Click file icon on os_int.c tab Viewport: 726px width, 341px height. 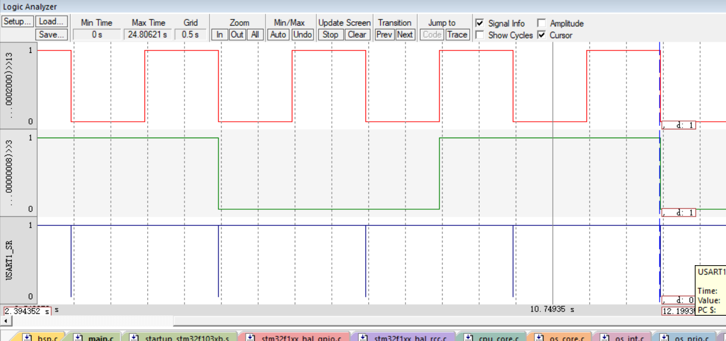[605, 337]
